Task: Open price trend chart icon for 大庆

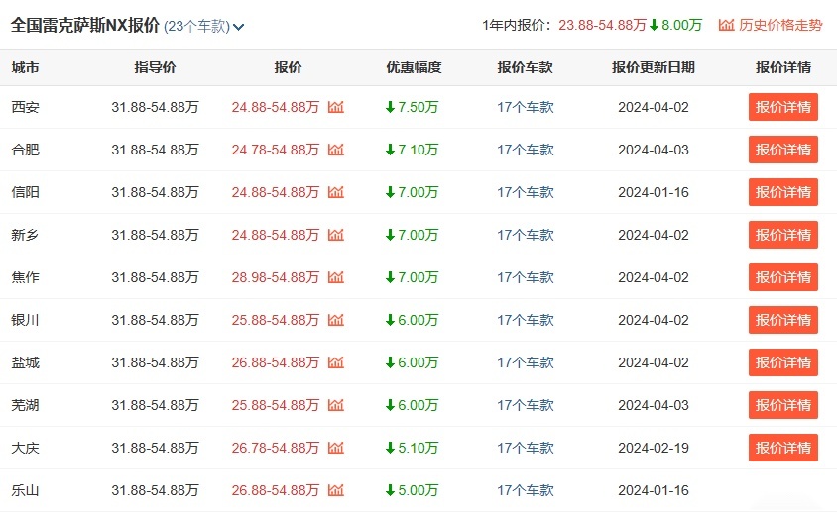Action: pos(336,448)
